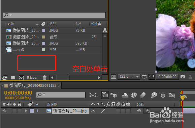This screenshot has width=195, height=128.
Task: Open the graph editor icon
Action: click(x=172, y=95)
